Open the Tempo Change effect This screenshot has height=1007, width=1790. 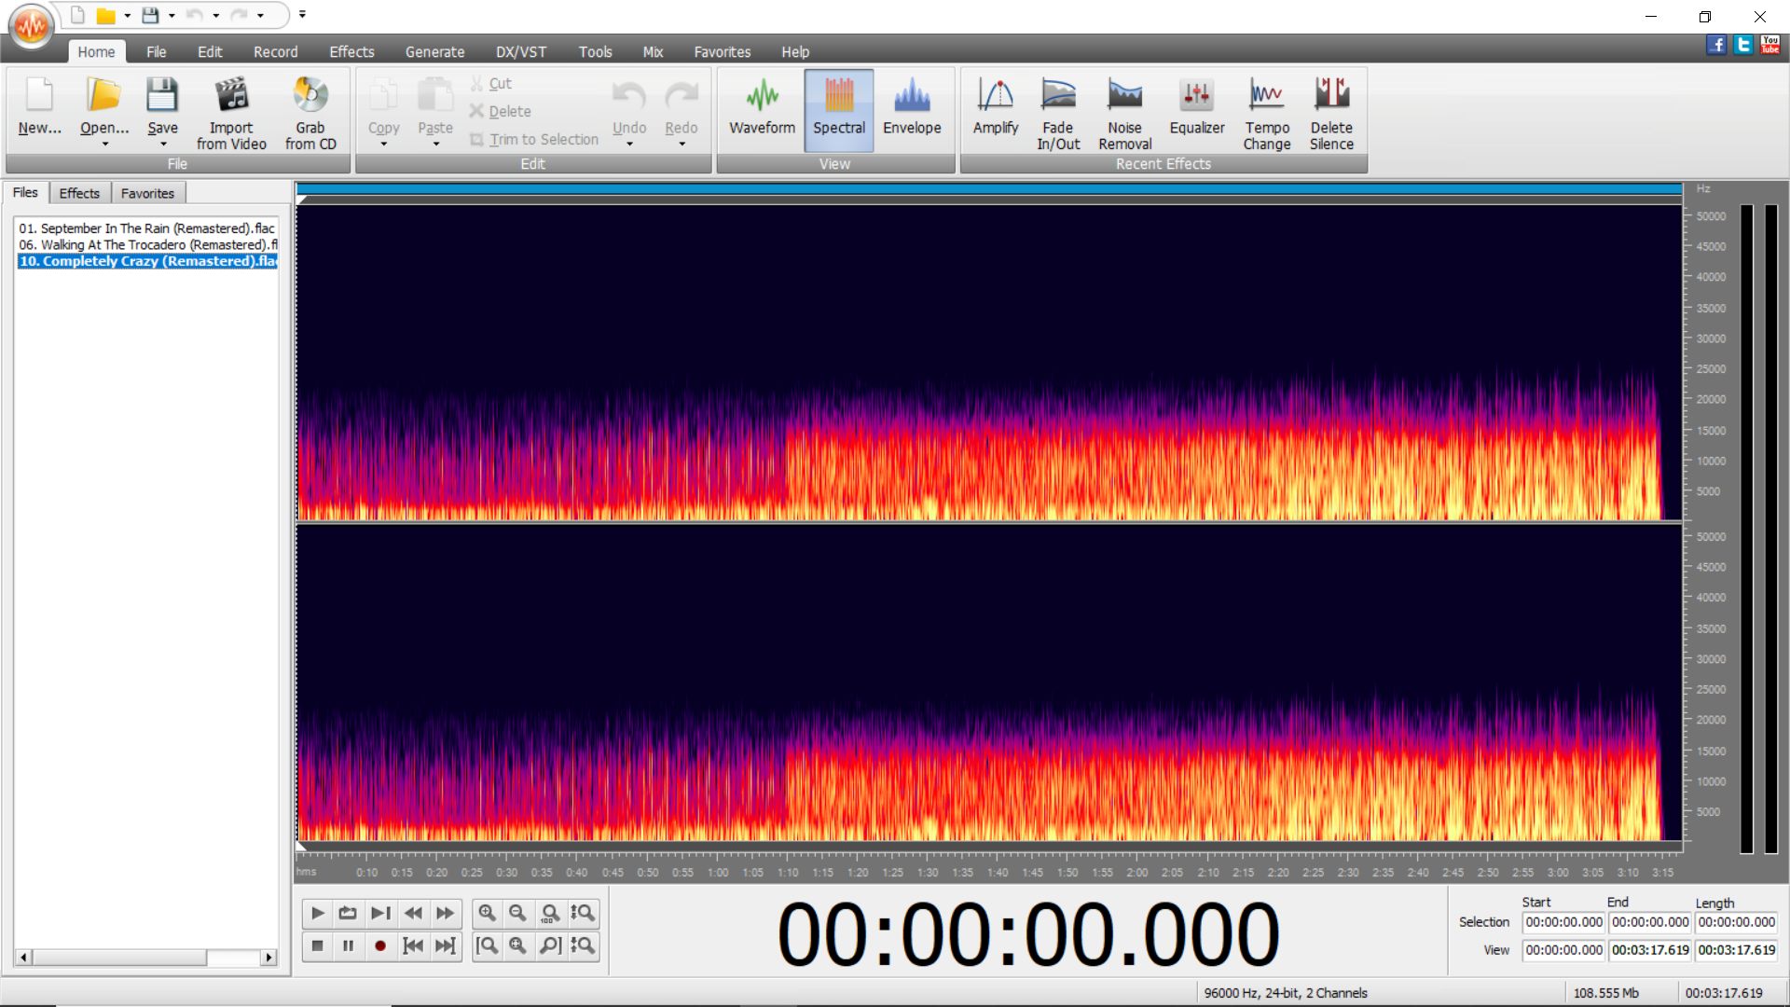(x=1266, y=112)
